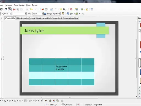Screen dimensions: 141x106
Task: Click the Copy icon
Action: [x=18, y=9]
